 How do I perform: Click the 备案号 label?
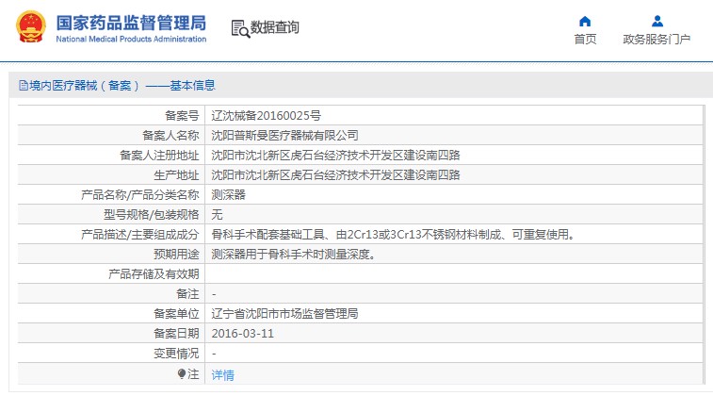pos(182,116)
